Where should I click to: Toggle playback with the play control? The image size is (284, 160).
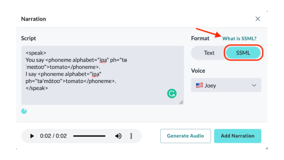click(32, 136)
